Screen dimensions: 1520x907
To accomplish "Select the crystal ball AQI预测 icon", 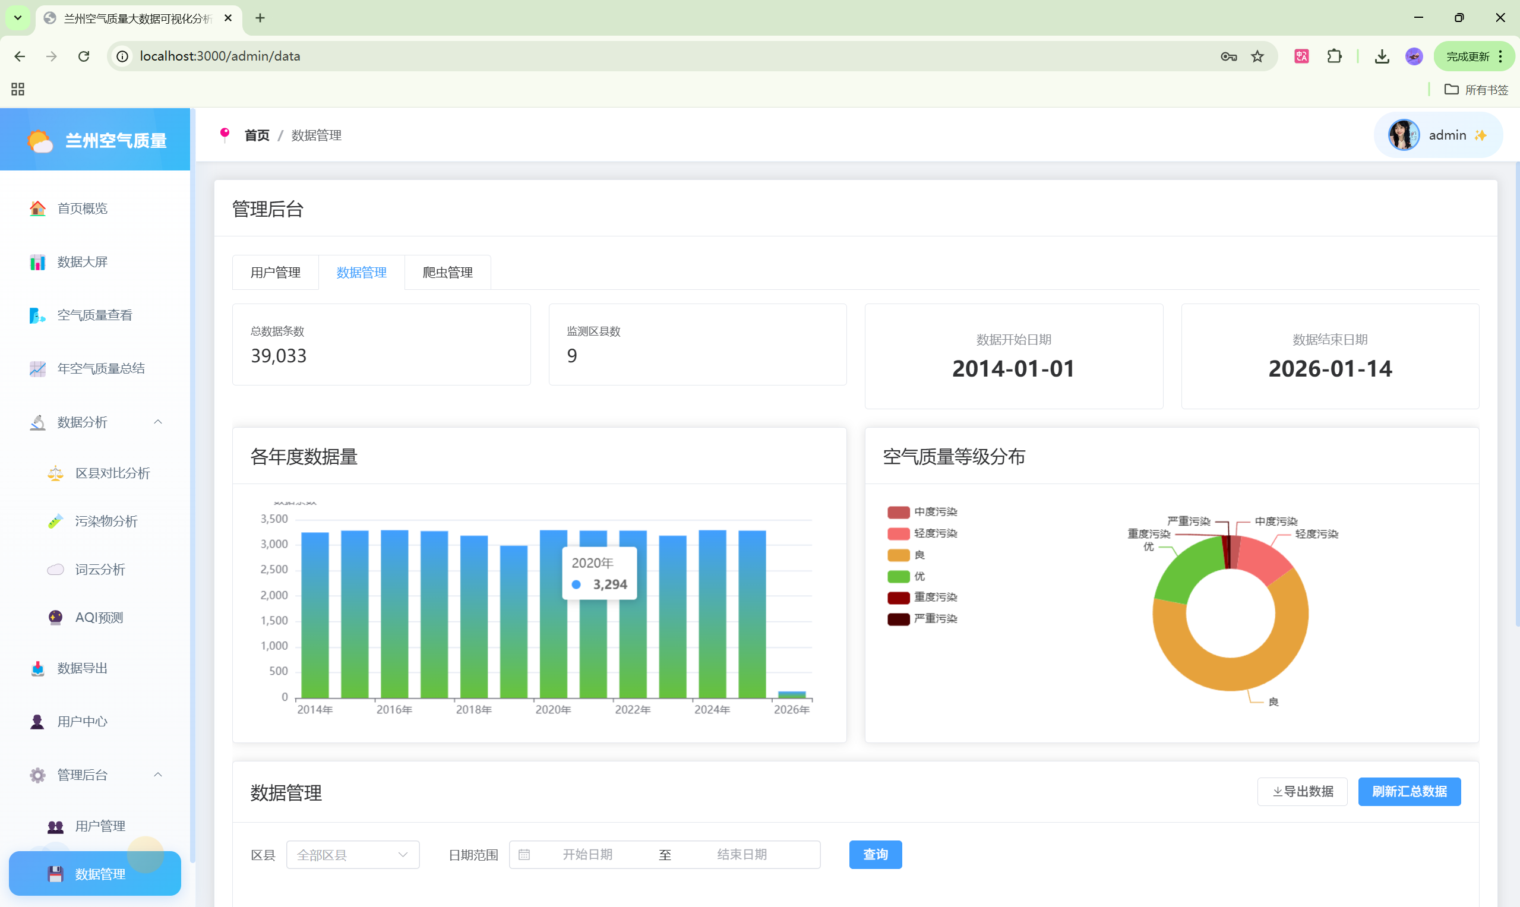I will click(56, 617).
